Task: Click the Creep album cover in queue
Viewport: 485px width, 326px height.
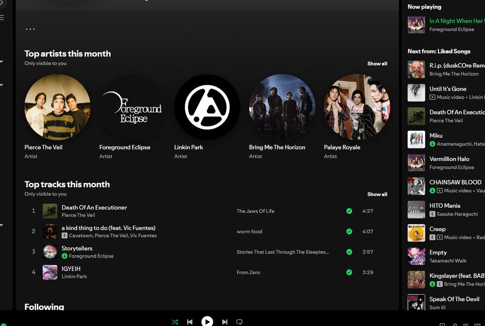Action: click(x=416, y=233)
